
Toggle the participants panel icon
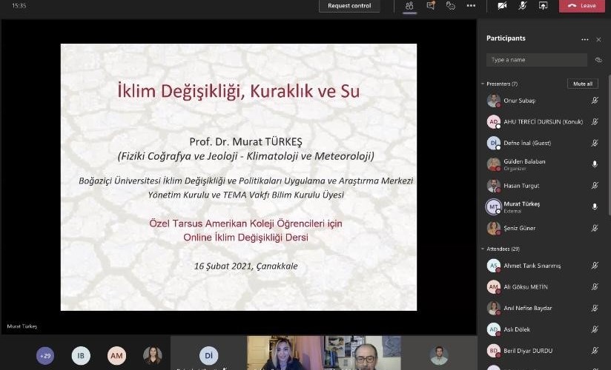409,6
